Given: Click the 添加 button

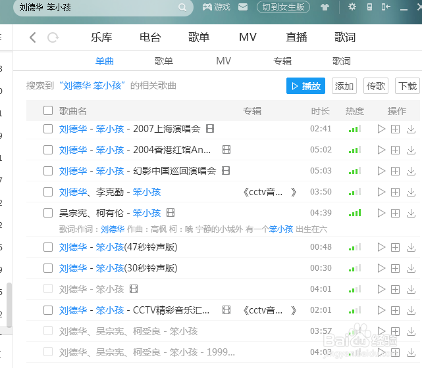Looking at the screenshot, I should click(x=344, y=86).
